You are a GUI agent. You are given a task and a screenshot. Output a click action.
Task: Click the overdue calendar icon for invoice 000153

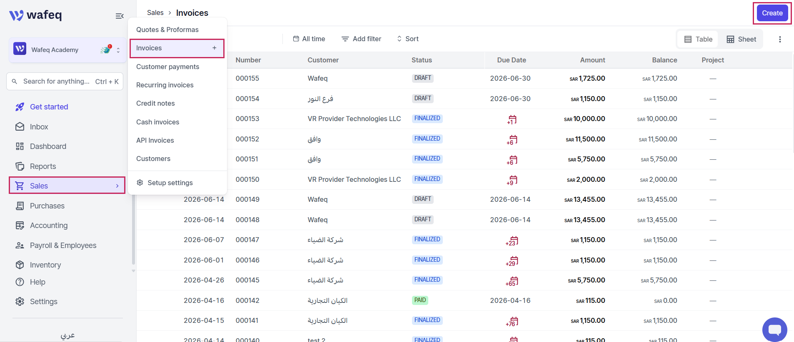click(x=512, y=119)
